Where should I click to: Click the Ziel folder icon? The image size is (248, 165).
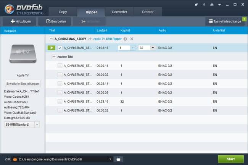(x=15, y=159)
